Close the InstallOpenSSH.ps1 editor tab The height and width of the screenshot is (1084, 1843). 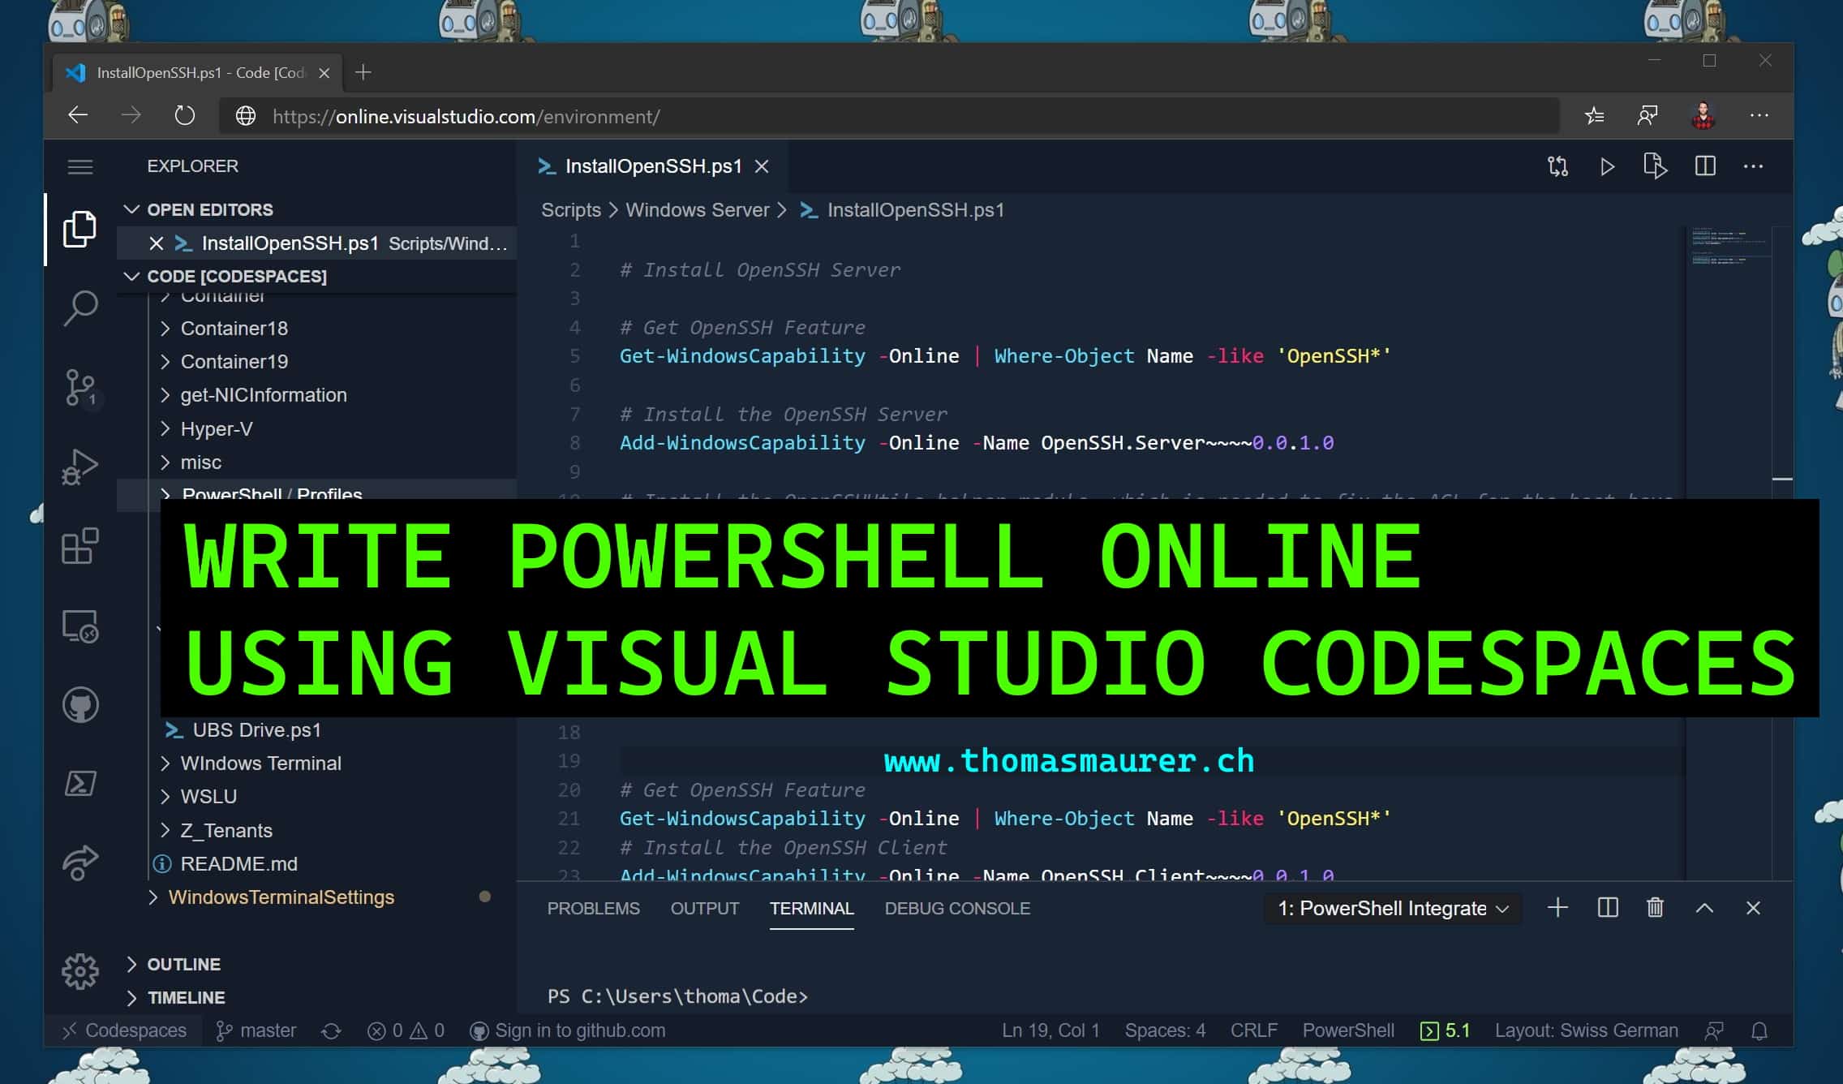(x=761, y=166)
